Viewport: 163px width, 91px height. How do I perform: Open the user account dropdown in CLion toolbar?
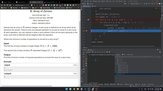click(x=125, y=4)
